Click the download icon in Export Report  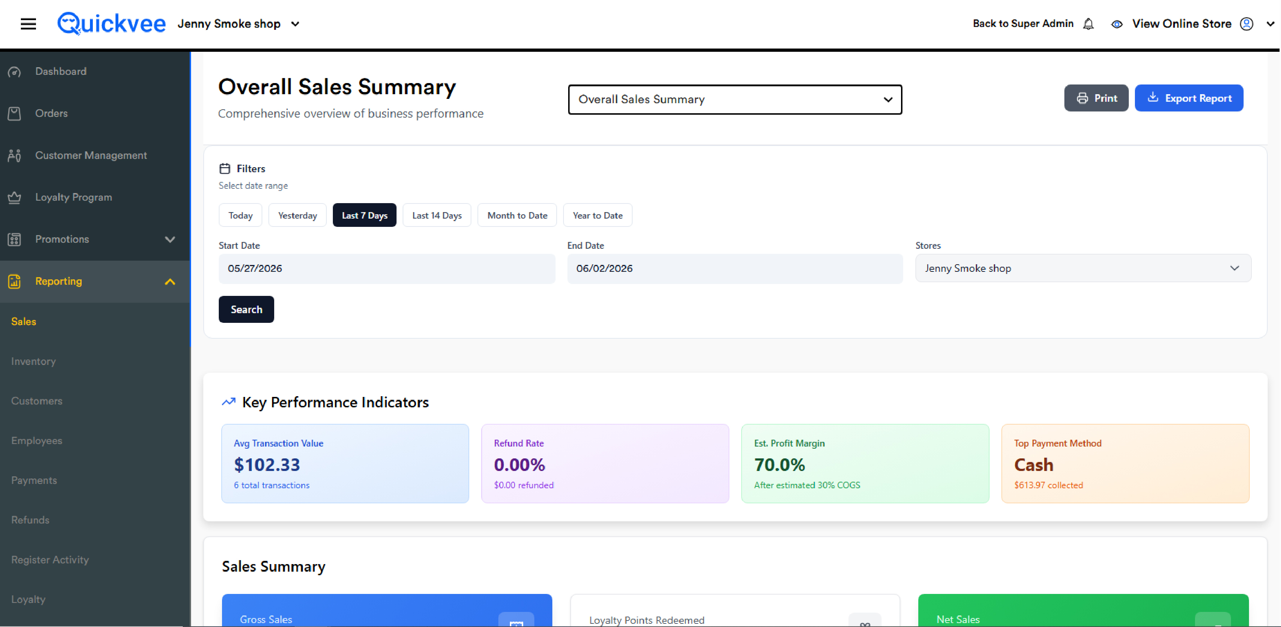click(x=1152, y=97)
